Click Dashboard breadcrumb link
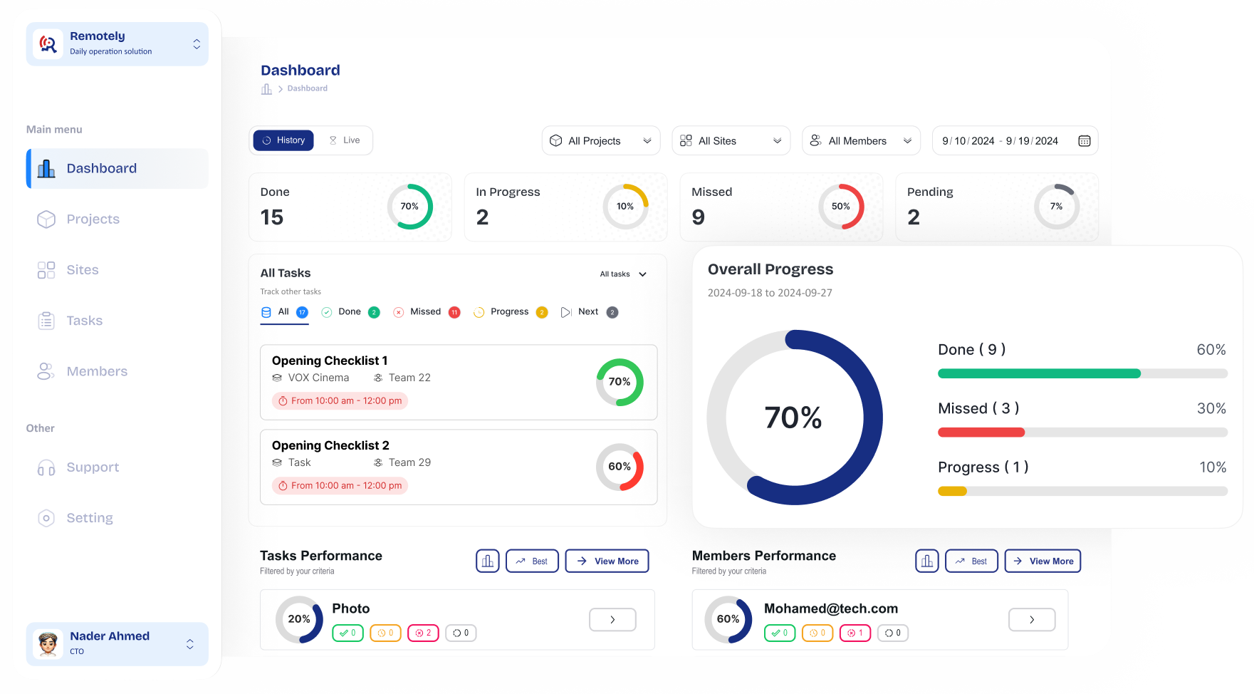Screen dimensions: 1254x694 pyautogui.click(x=308, y=88)
